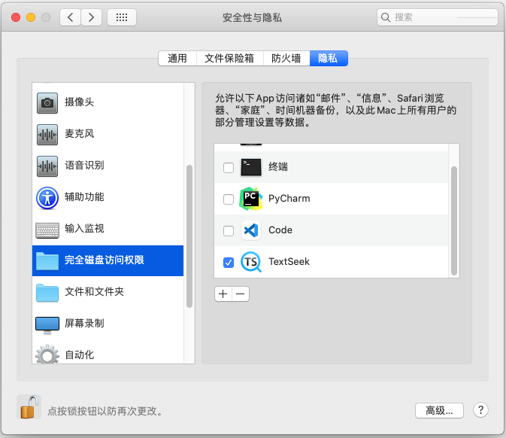Open the 防火墙 tab
This screenshot has height=438, width=506.
pos(286,58)
